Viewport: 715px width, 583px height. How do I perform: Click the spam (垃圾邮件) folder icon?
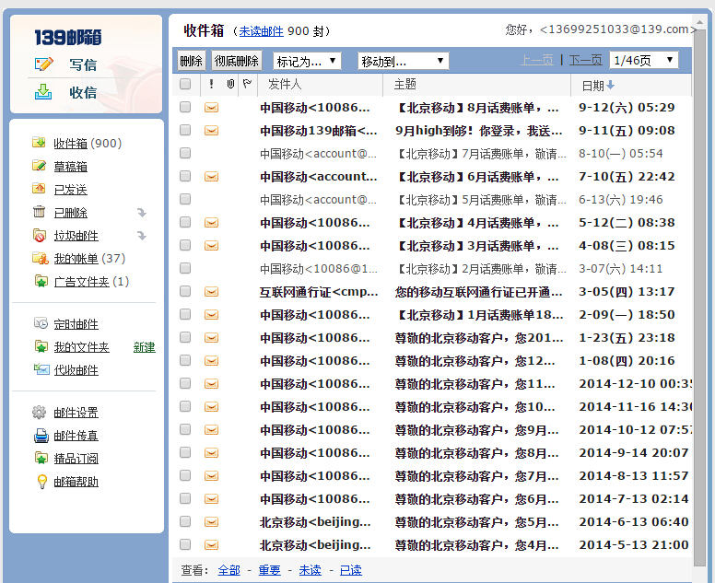(40, 235)
